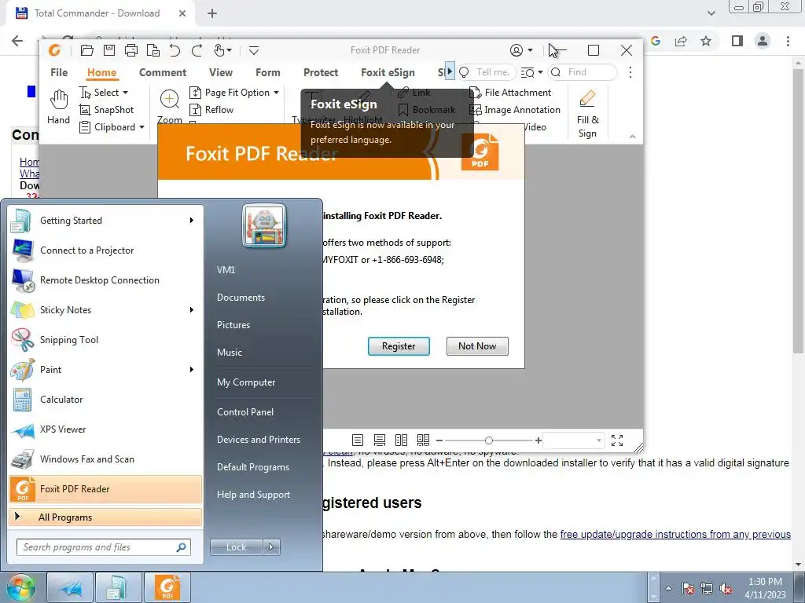The height and width of the screenshot is (603, 805).
Task: Open All Programs in Start menu
Action: pyautogui.click(x=105, y=517)
